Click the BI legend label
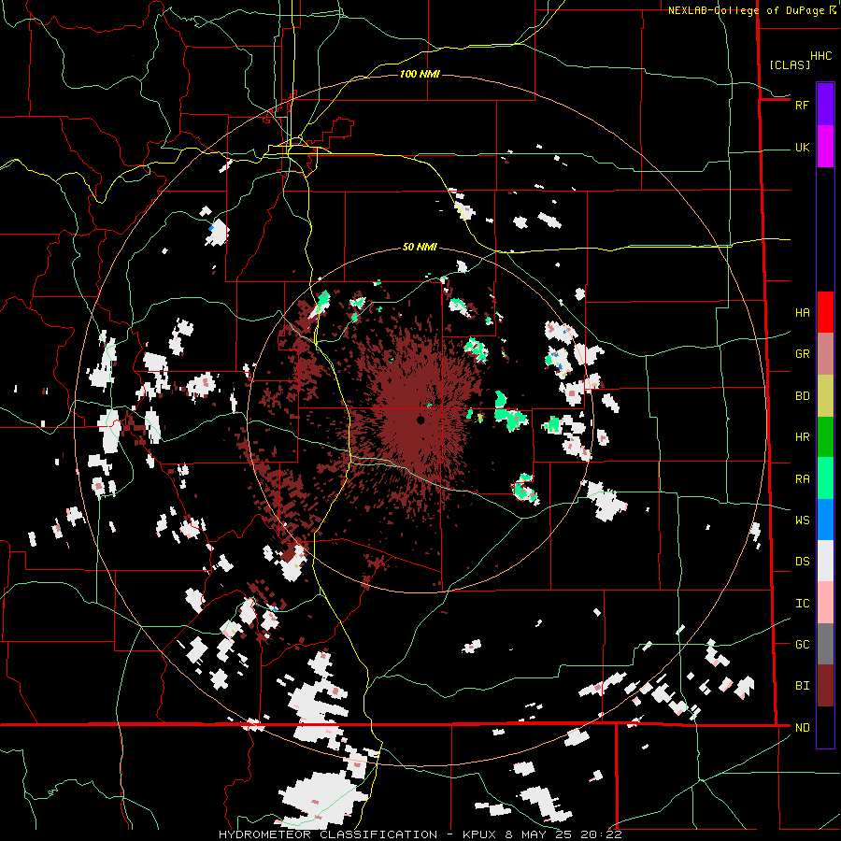The image size is (841, 841). (x=802, y=686)
